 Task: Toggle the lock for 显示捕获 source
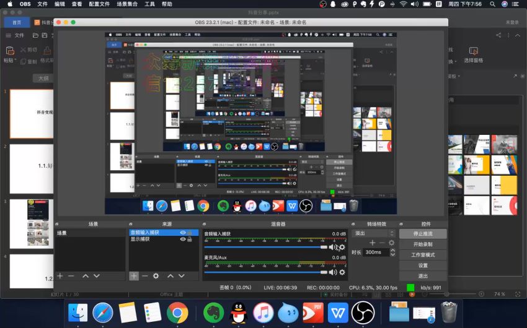[x=190, y=239]
